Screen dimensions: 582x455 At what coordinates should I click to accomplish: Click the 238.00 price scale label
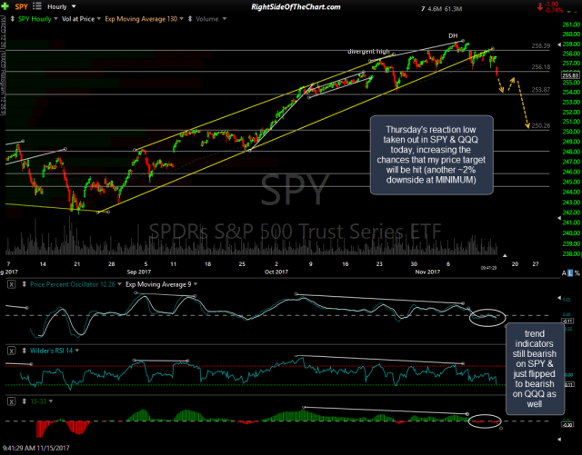click(572, 254)
